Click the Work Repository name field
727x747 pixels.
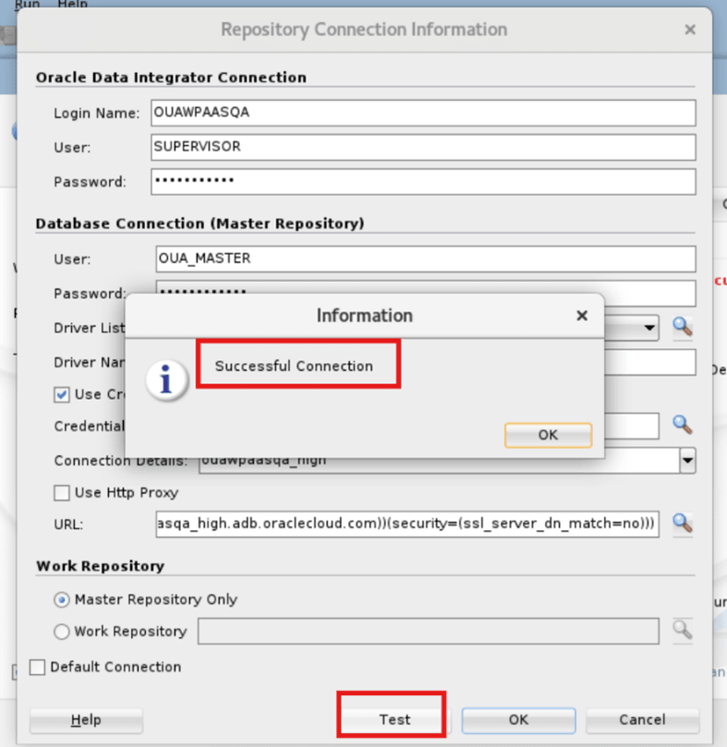point(428,632)
